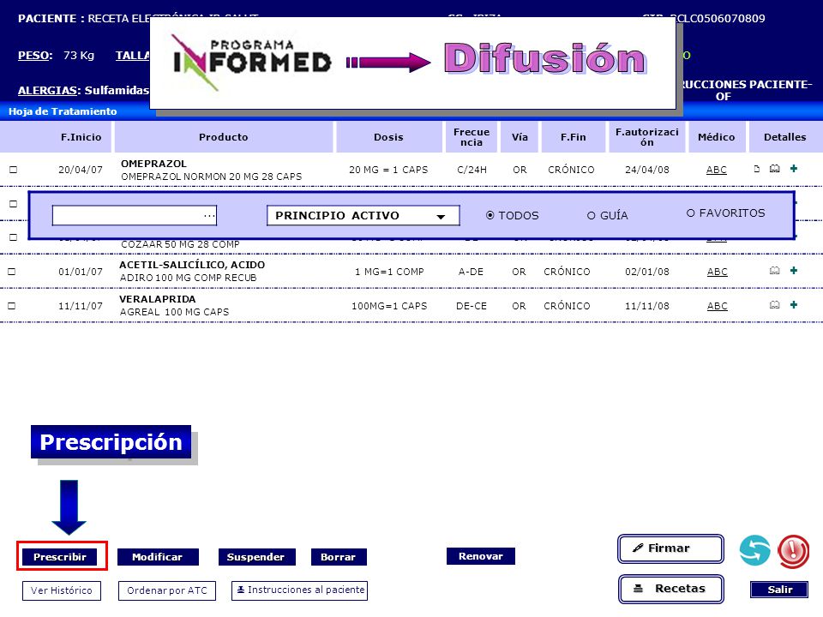
Task: Click product name ACETIL-SALICÍLICO, ACIDO
Action: coord(192,265)
